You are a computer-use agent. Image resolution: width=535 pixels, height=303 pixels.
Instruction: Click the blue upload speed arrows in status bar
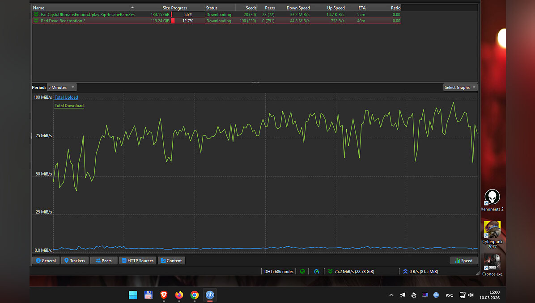tap(405, 271)
